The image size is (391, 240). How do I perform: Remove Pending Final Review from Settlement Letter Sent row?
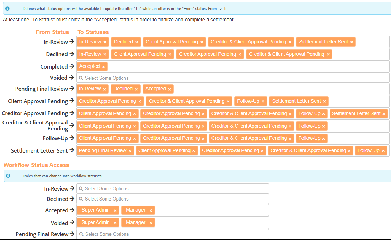pos(130,151)
